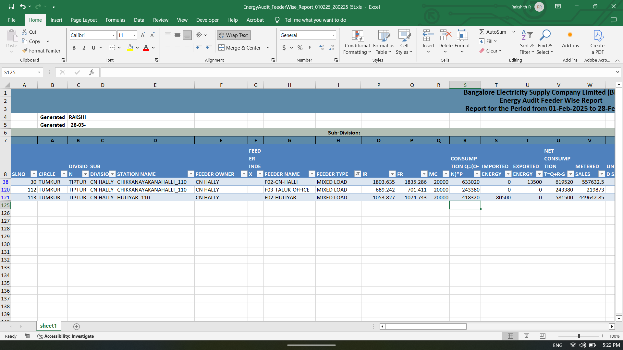Viewport: 623px width, 350px height.
Task: Open the Number Format dropdown
Action: click(333, 35)
